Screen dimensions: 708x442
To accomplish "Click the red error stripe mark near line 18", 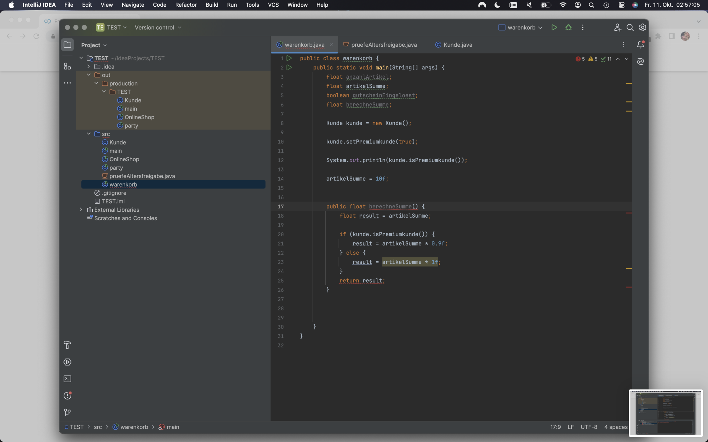I will coord(628,213).
